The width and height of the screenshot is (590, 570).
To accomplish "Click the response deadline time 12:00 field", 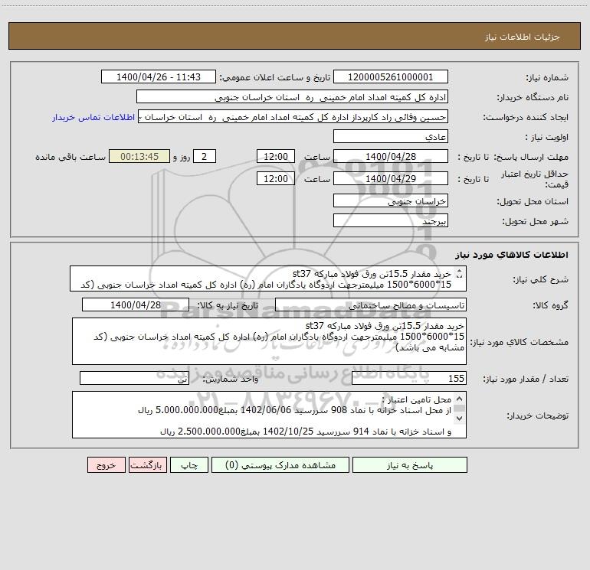I will tap(275, 156).
